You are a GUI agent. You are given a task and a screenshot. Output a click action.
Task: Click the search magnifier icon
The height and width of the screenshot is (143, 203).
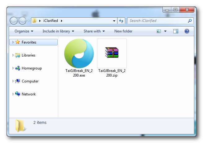coord(190,21)
